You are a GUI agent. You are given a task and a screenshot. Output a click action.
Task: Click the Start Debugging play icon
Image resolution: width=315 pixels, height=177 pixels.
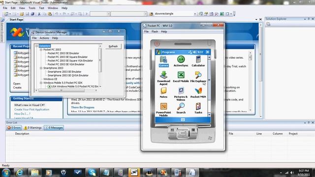click(x=87, y=14)
